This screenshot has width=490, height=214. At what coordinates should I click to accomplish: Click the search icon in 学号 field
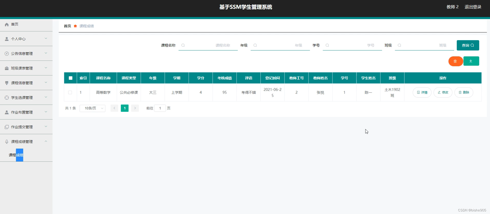[x=327, y=45]
